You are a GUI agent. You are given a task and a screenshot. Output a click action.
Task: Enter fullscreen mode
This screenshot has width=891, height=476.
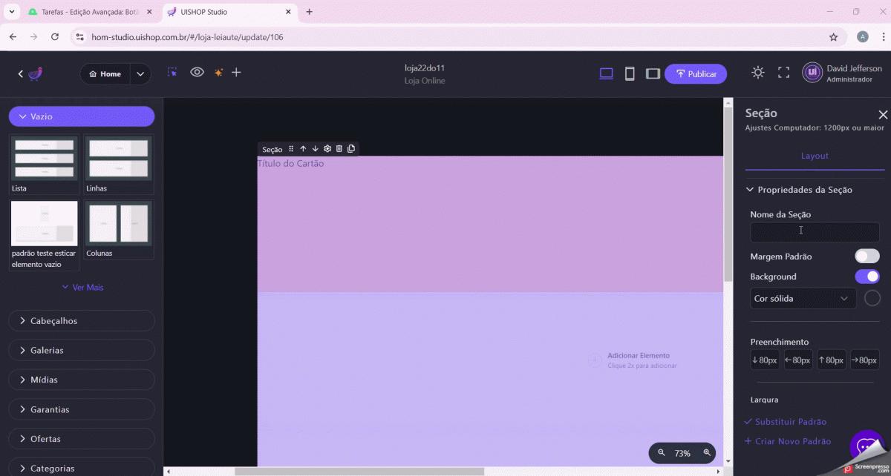coord(783,73)
